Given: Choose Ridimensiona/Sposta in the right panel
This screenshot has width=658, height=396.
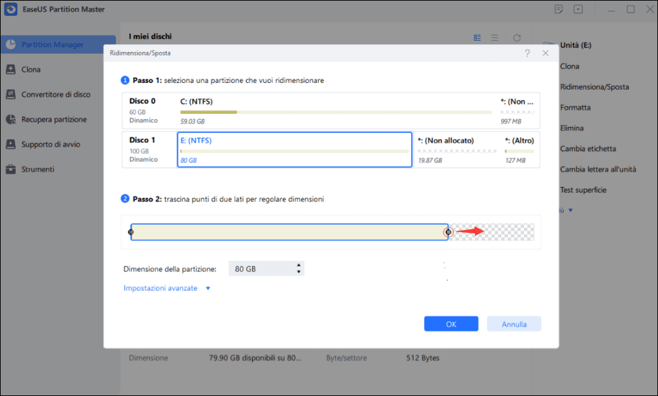Looking at the screenshot, I should click(x=595, y=87).
